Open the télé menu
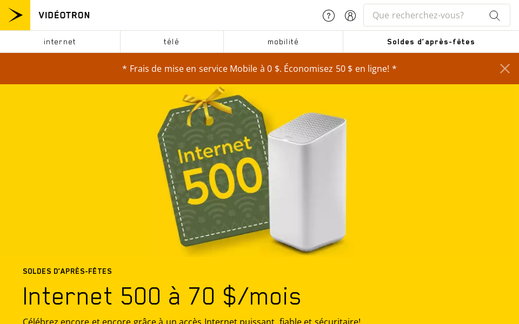Image resolution: width=519 pixels, height=324 pixels. coord(172,42)
